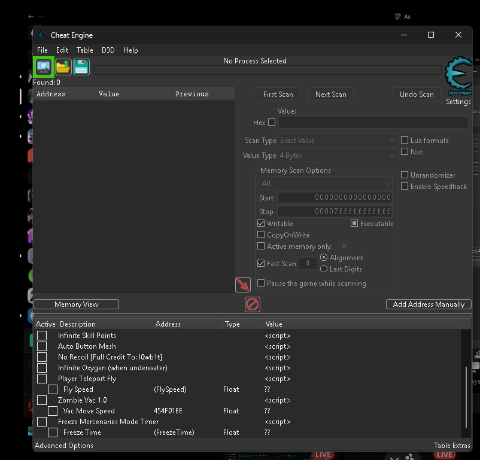
Task: Activate Infinite Oxygen script checkbox
Action: coord(42,367)
